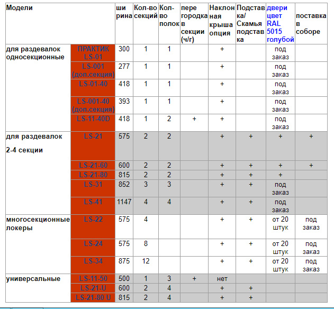Viewport: 334px width, 309px height.
Task: Open the LS-01-40 locker model
Action: click(x=93, y=84)
